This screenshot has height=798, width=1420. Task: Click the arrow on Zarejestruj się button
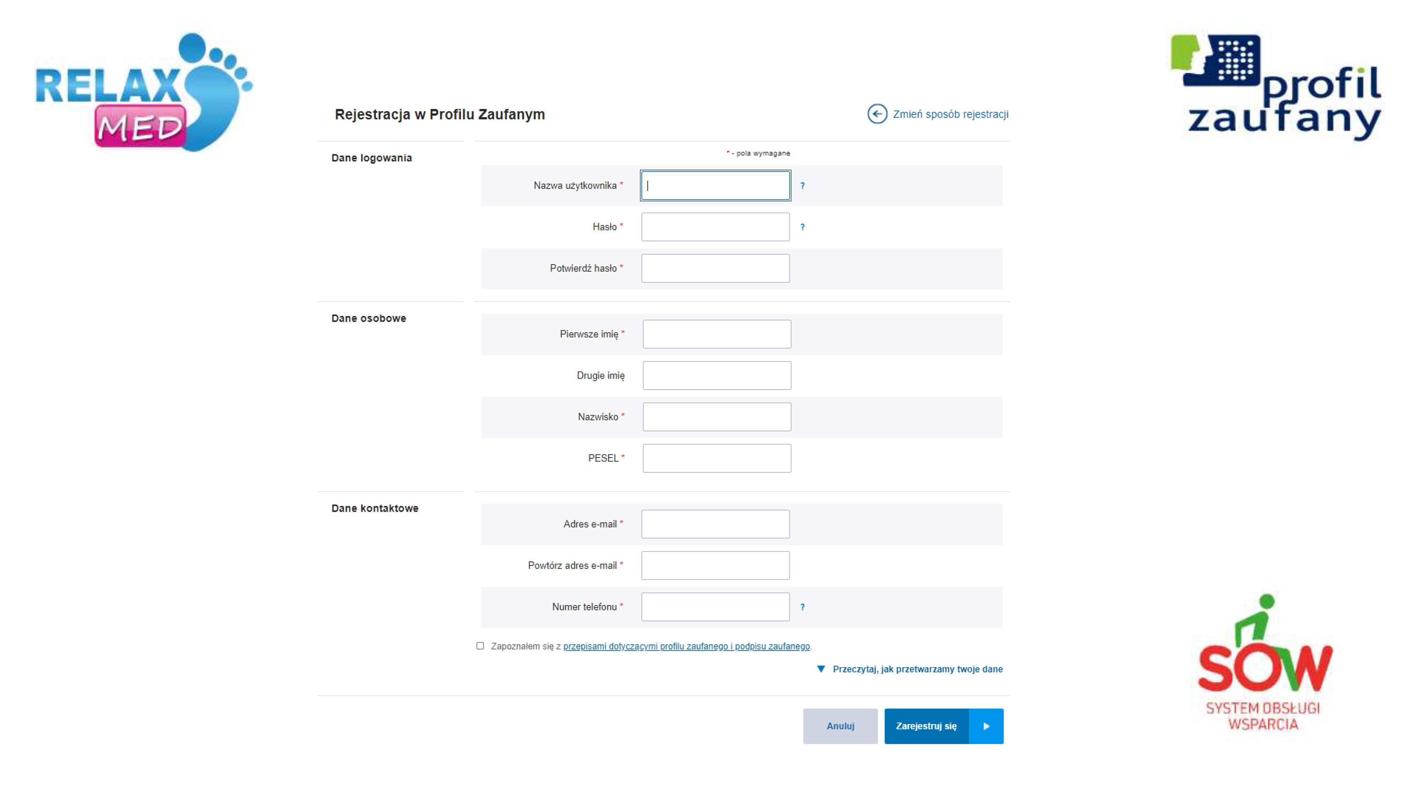click(x=986, y=726)
